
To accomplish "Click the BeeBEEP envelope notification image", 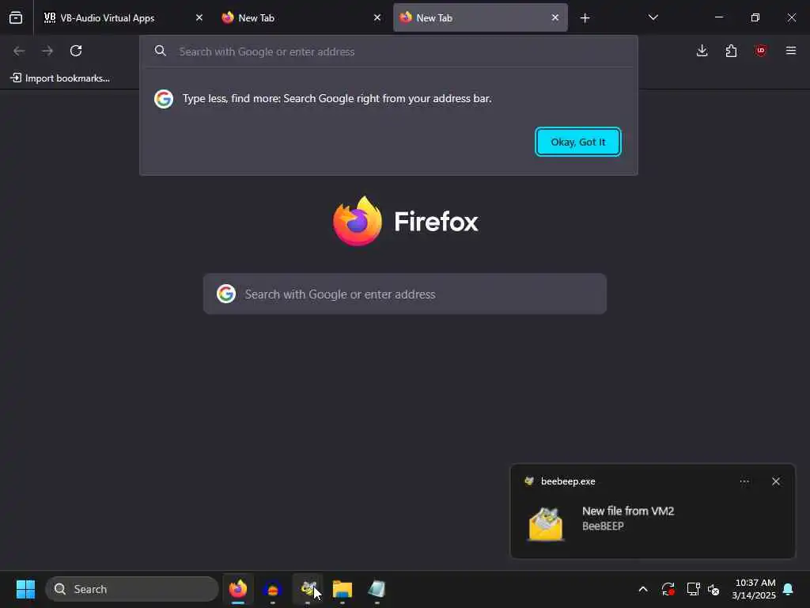I will tap(546, 524).
